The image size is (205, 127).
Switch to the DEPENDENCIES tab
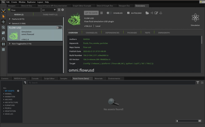pos(112,33)
